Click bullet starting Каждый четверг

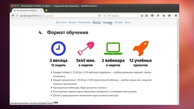pyautogui.click(x=102, y=74)
